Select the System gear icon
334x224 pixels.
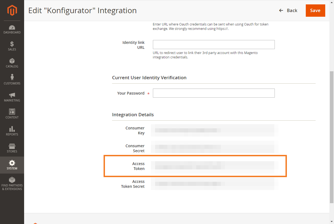pyautogui.click(x=12, y=163)
